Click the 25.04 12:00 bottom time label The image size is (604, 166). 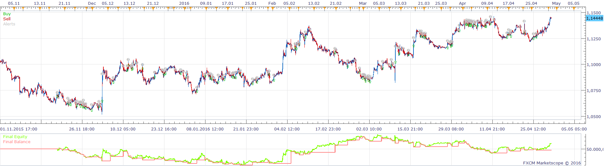coord(533,129)
